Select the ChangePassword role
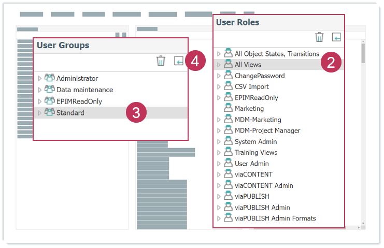The width and height of the screenshot is (384, 248). point(259,76)
